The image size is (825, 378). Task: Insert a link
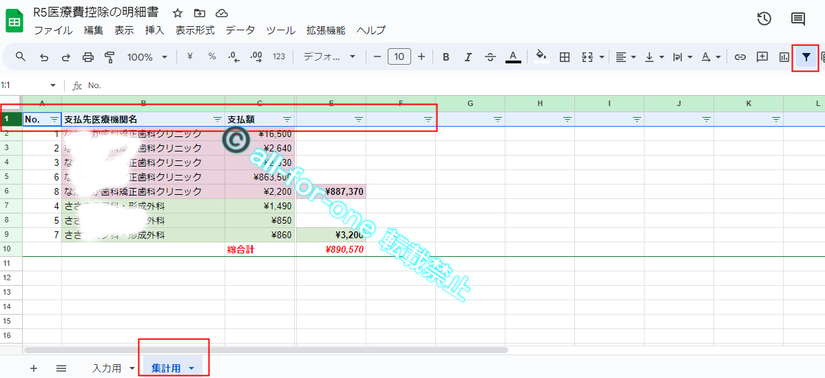[740, 57]
